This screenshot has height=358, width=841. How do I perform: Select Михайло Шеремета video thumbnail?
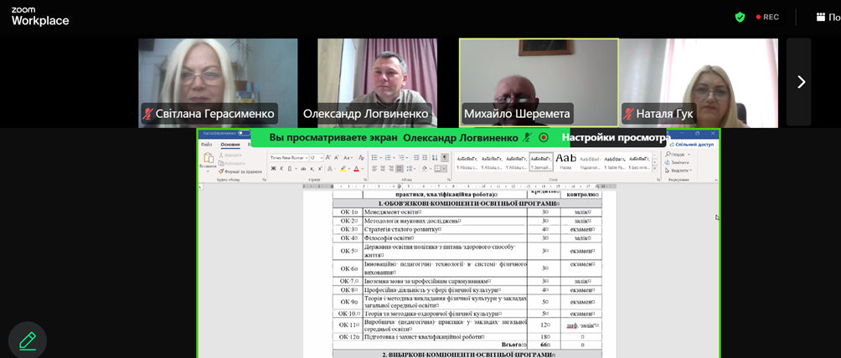[x=538, y=81]
